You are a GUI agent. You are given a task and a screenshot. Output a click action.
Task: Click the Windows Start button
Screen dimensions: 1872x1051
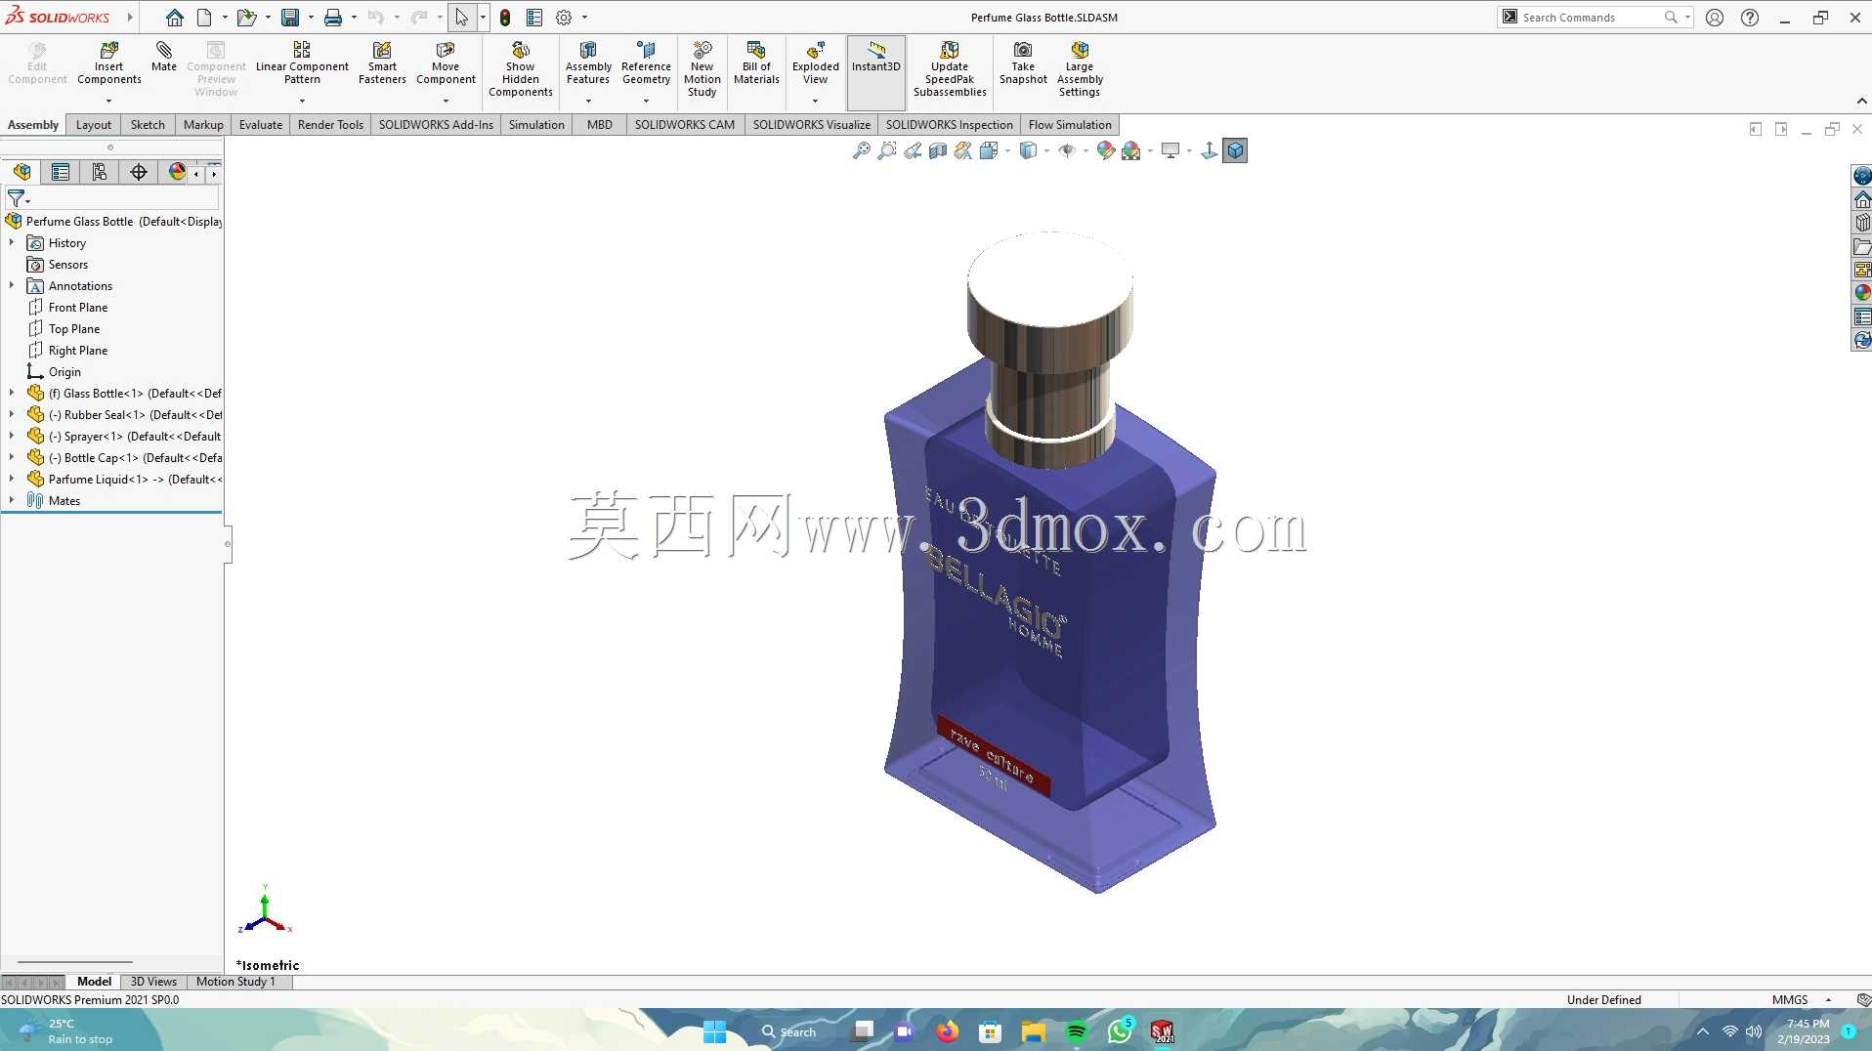click(715, 1031)
